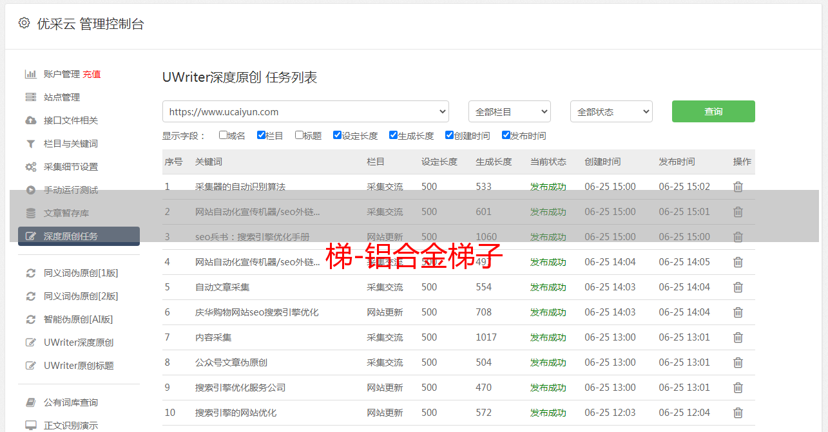Click the book icon for 公有词库查询
Screen dimensions: 828x432
point(30,402)
